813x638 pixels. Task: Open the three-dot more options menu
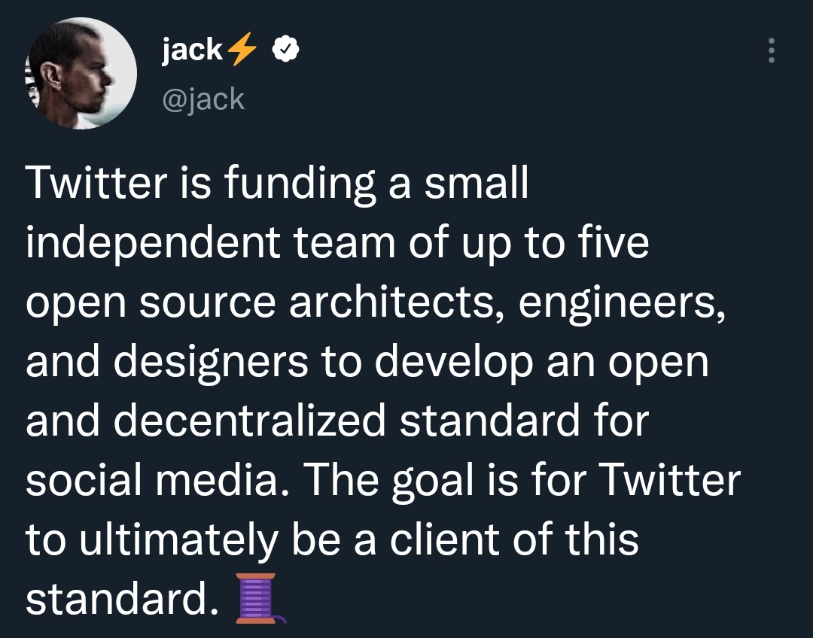click(x=771, y=50)
